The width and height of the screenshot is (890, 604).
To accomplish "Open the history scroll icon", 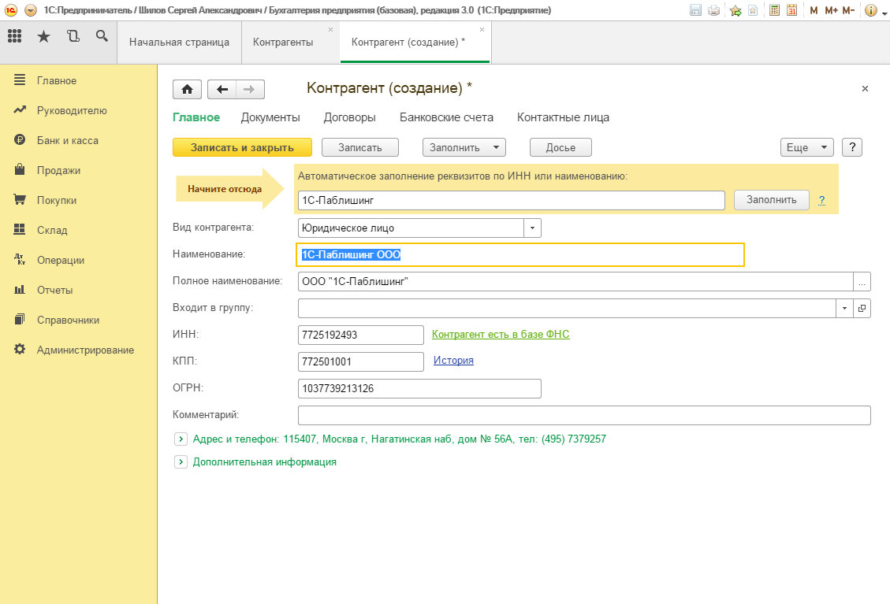I will [73, 36].
